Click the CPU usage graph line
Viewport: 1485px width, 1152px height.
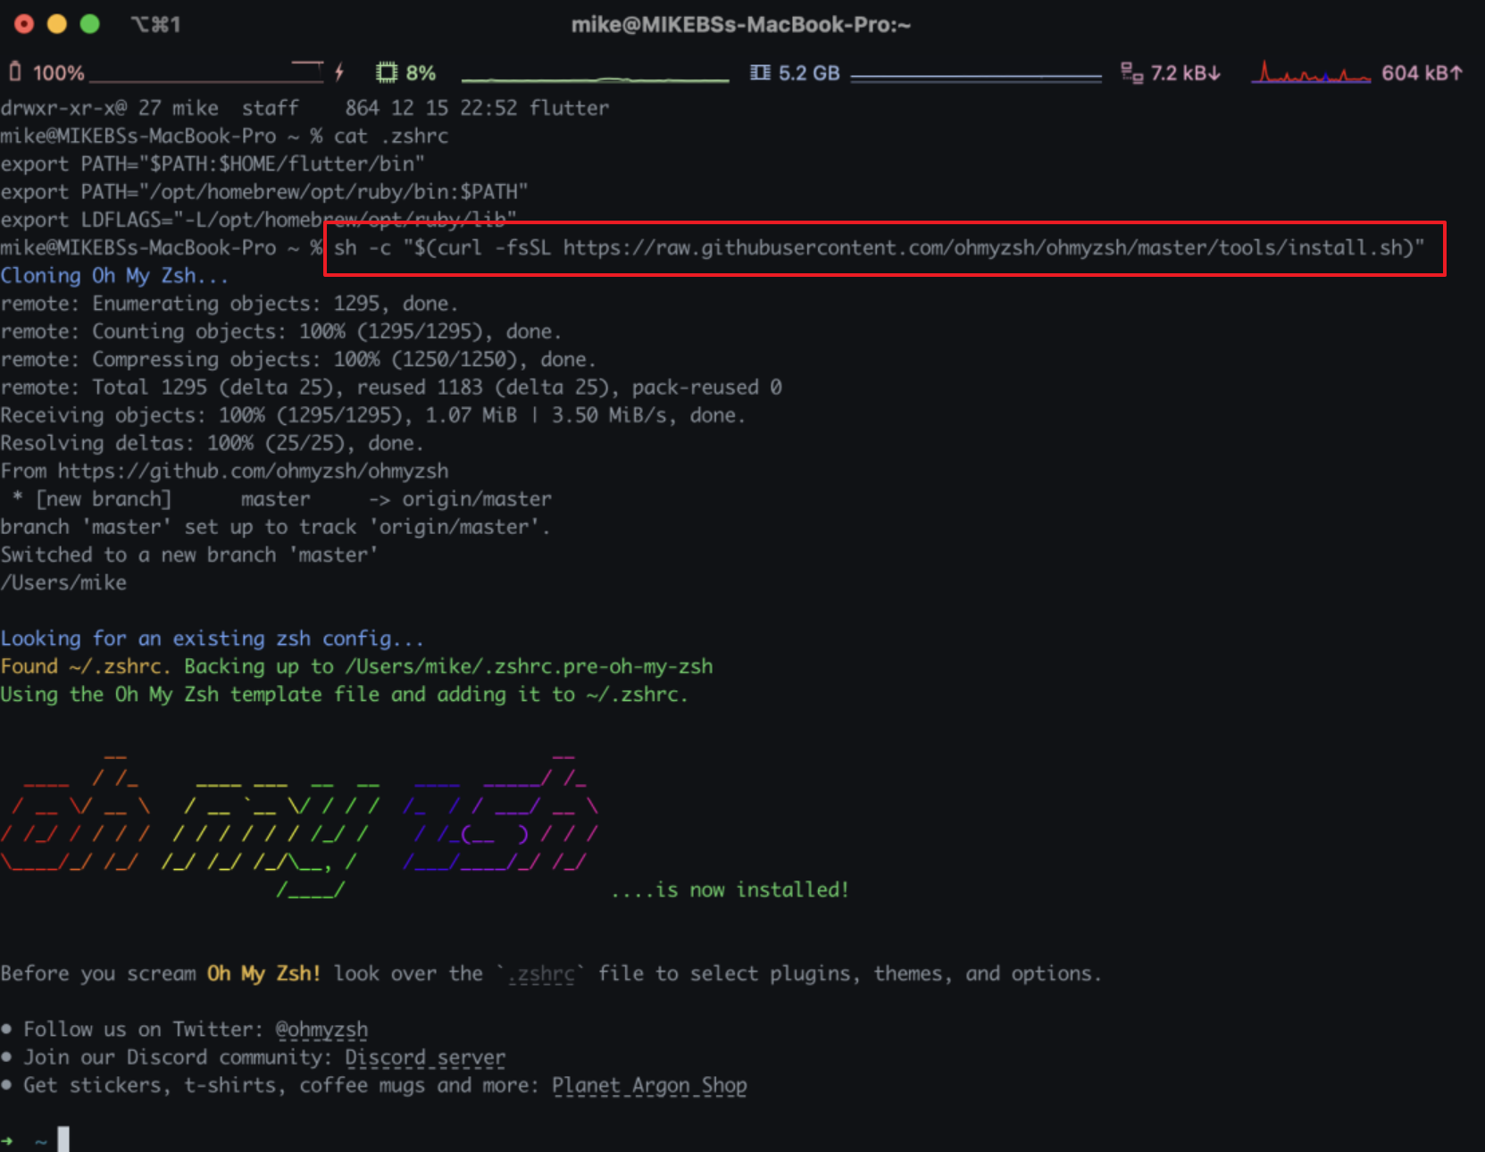coord(596,79)
